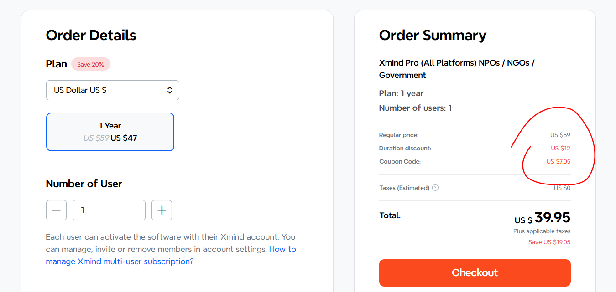Open the US Dollar US $ currency dropdown
Screen dimensions: 616x292
tap(112, 90)
